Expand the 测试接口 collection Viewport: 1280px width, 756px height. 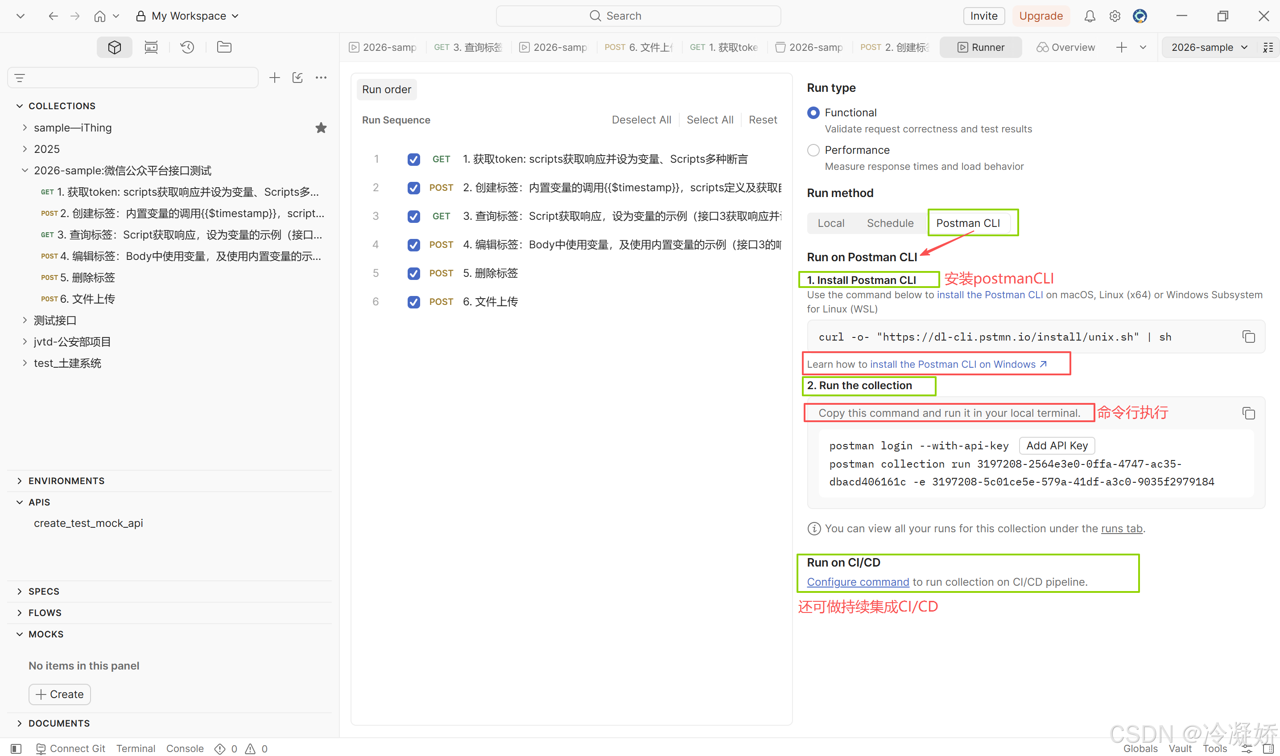25,320
